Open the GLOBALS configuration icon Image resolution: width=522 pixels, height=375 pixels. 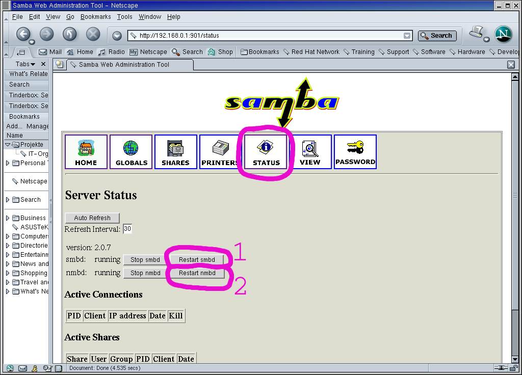(x=131, y=151)
